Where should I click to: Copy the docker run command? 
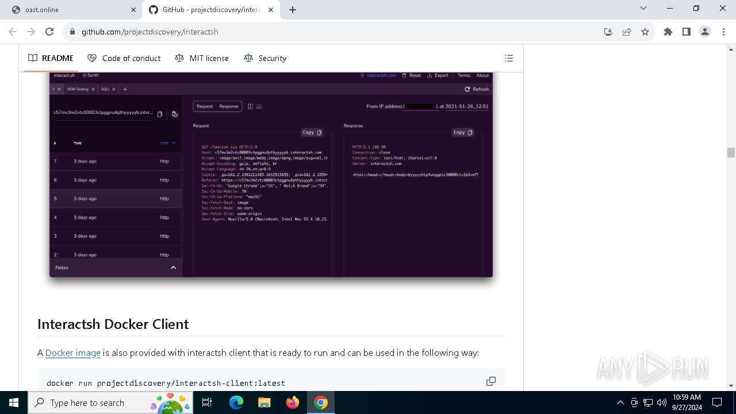(x=491, y=381)
